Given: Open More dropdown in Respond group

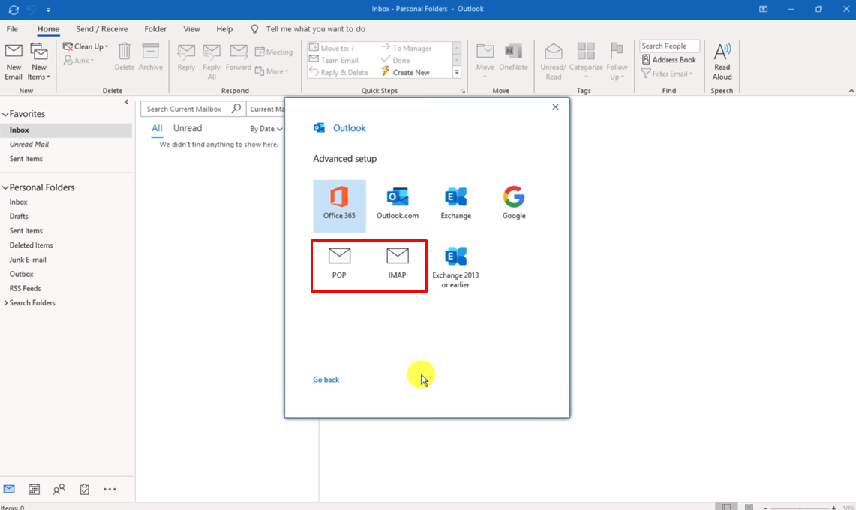Looking at the screenshot, I should pyautogui.click(x=272, y=71).
